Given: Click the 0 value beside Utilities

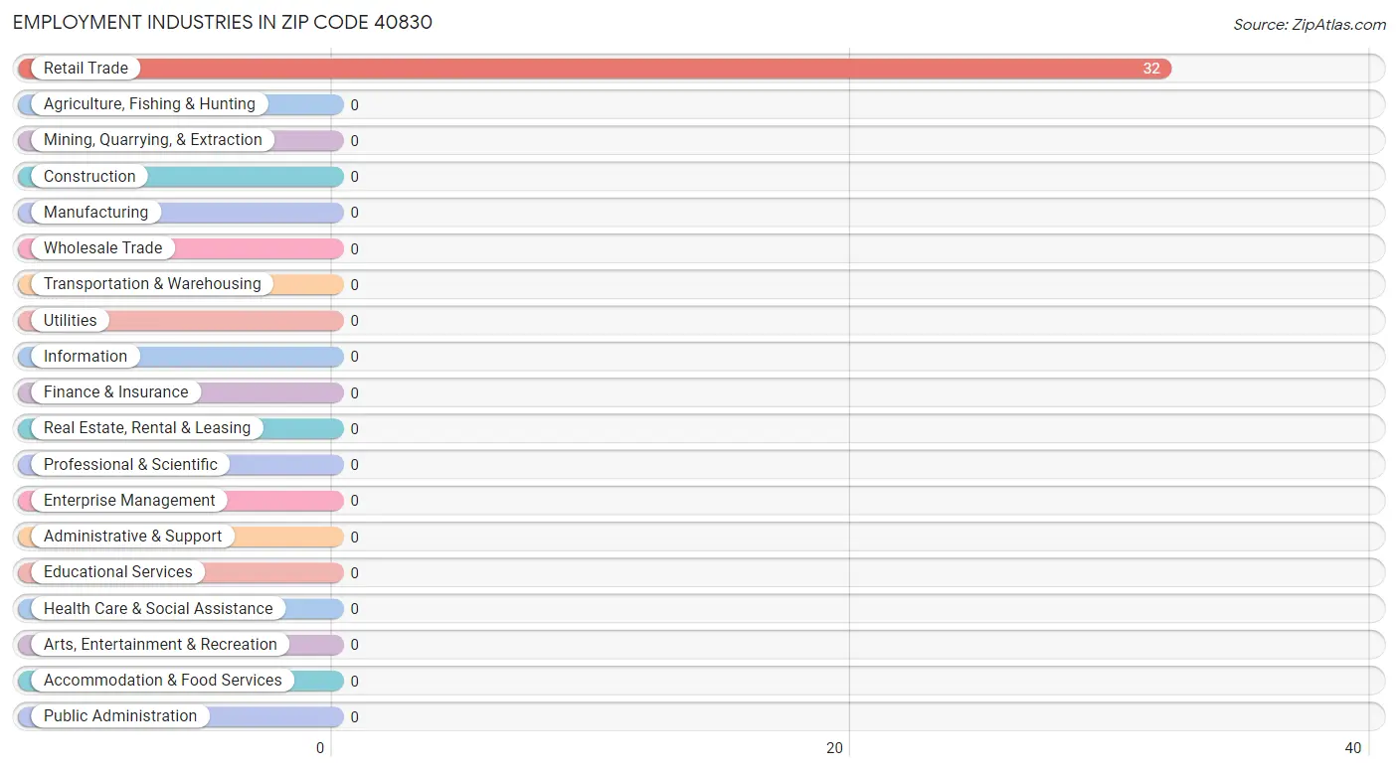Looking at the screenshot, I should tap(354, 321).
